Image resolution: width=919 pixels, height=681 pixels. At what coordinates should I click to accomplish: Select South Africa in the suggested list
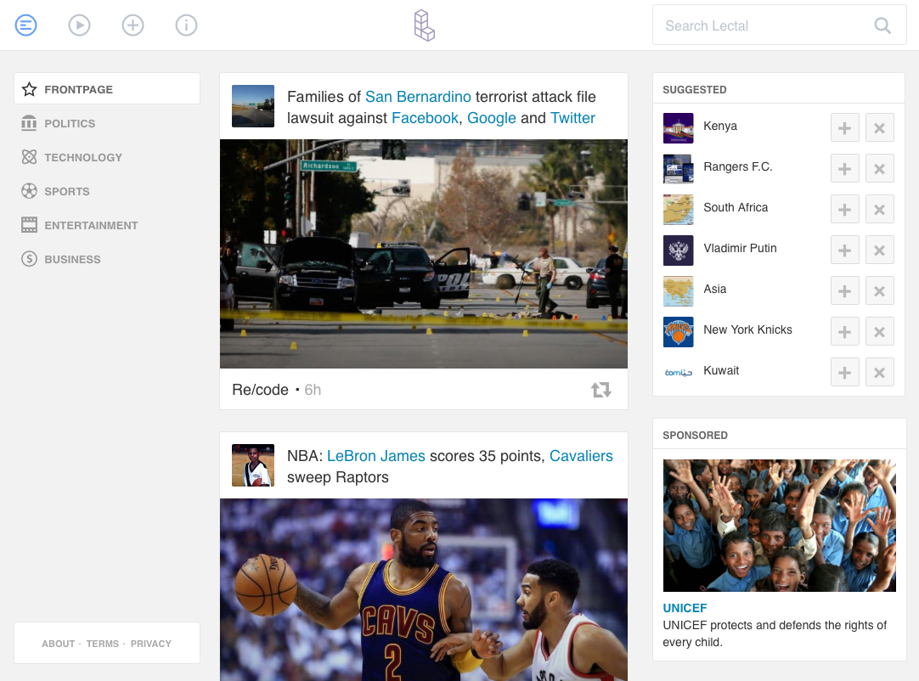pos(736,207)
